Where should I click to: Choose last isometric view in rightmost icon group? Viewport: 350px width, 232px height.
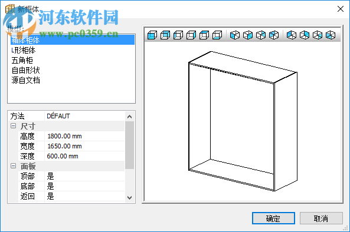pyautogui.click(x=331, y=35)
